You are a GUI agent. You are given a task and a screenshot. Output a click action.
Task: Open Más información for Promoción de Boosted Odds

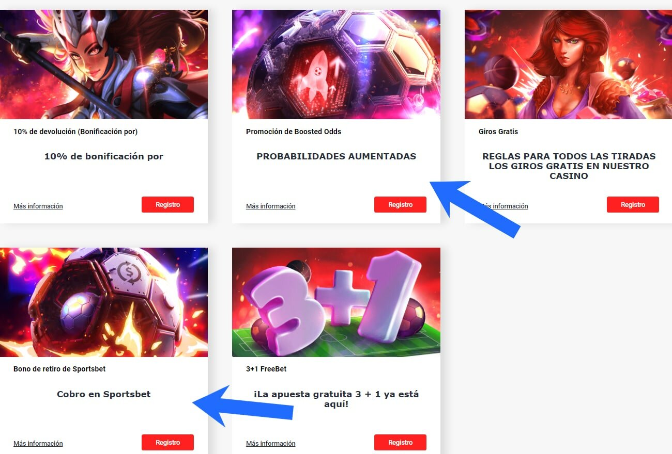[x=271, y=206]
